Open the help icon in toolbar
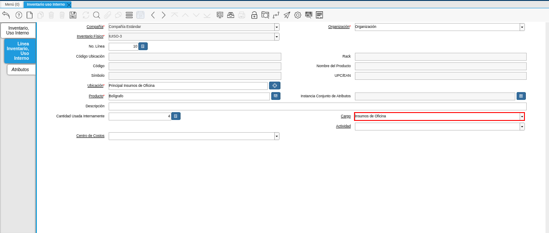 click(x=19, y=15)
